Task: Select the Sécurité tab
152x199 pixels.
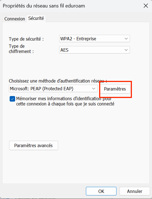Action: pyautogui.click(x=36, y=18)
